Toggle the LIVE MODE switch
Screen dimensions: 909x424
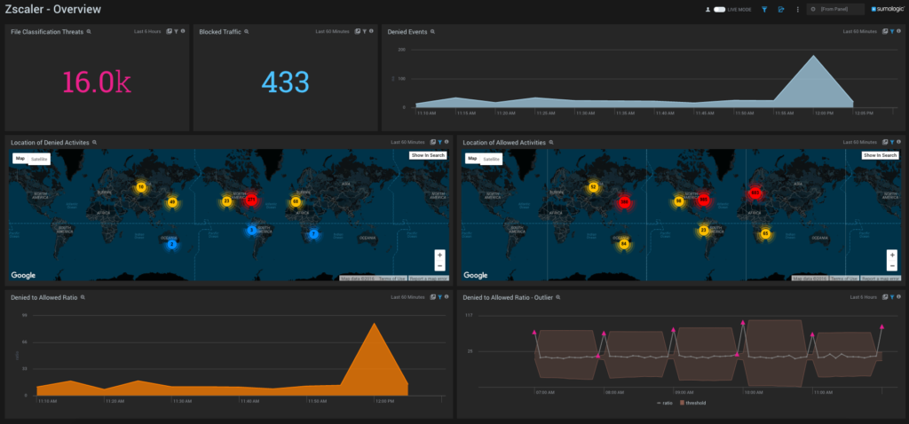pos(719,9)
